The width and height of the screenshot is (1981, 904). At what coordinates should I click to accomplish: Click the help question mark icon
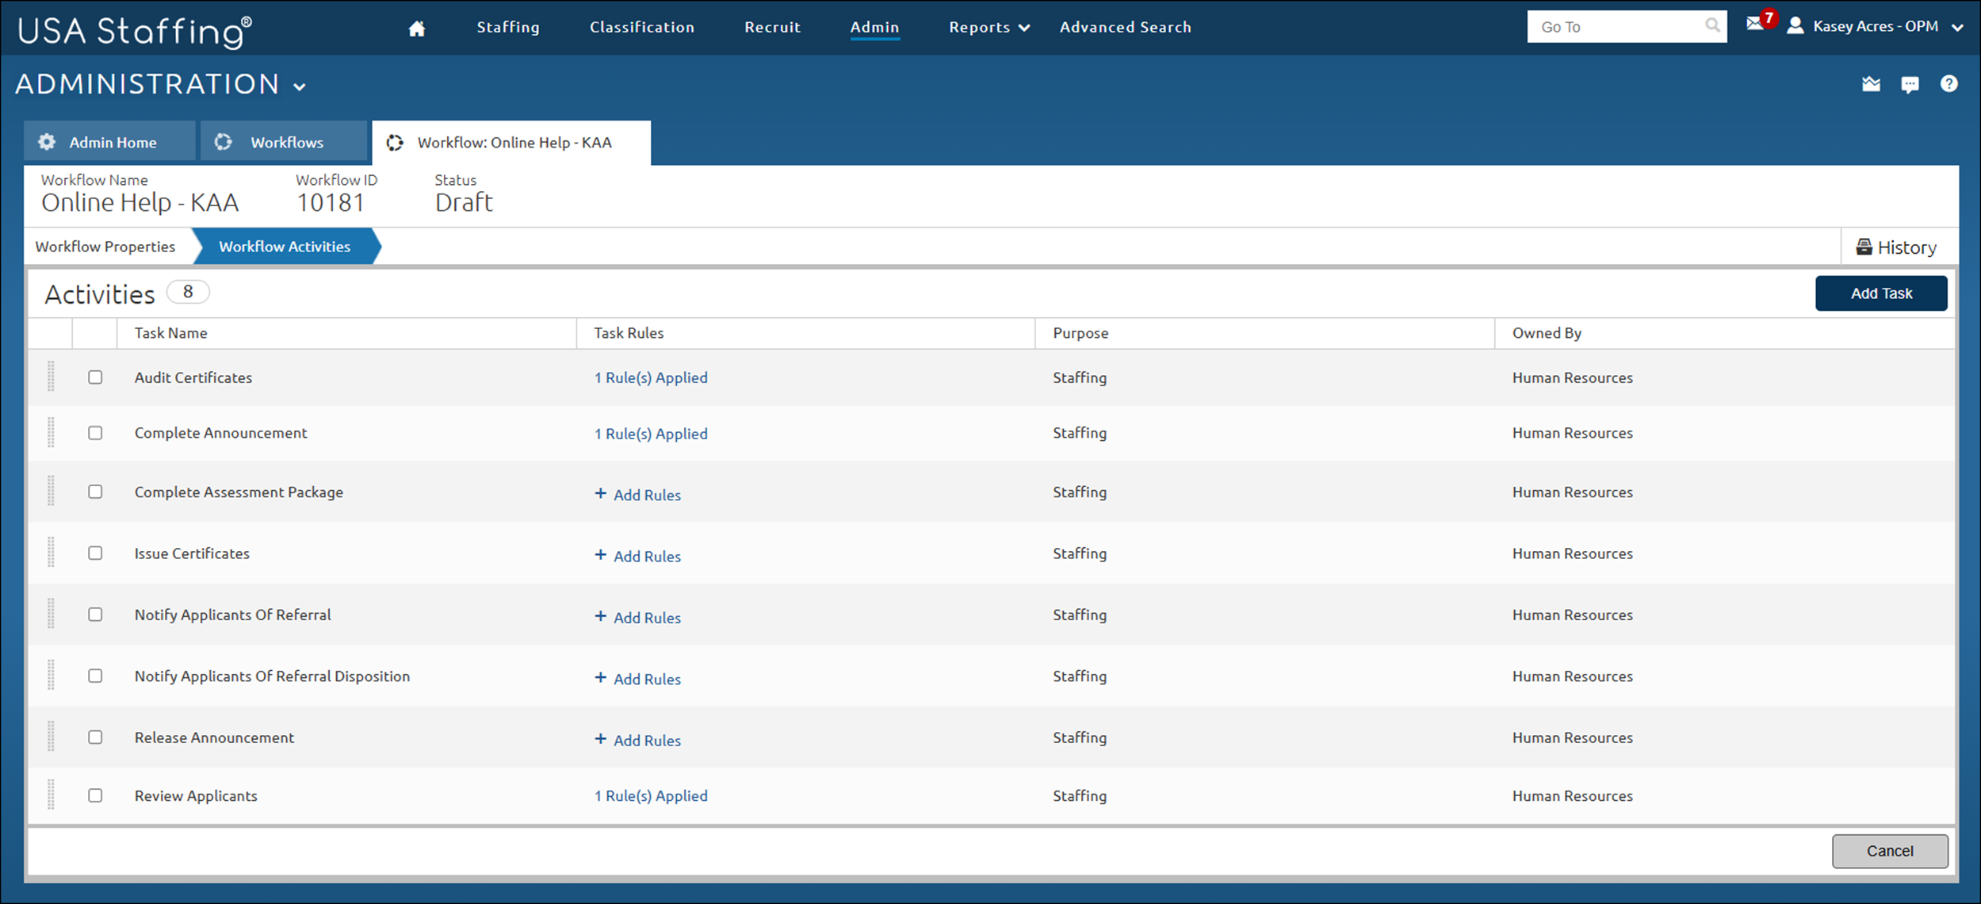[x=1949, y=84]
